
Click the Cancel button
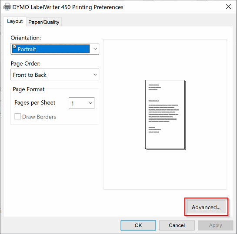tap(177, 225)
